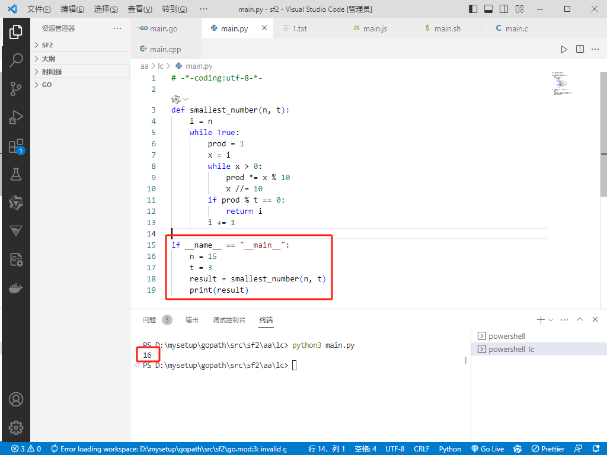Open the 查看(V) menu

[x=140, y=9]
